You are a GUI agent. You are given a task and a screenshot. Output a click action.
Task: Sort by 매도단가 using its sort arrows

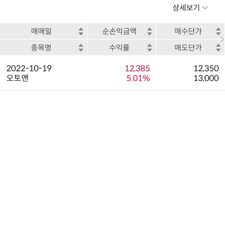tap(218, 48)
